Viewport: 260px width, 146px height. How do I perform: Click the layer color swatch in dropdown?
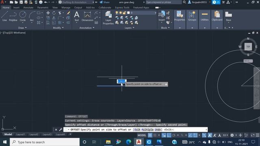tap(128, 13)
